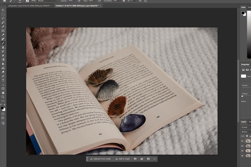Open the Flow slider dropdown arrow
This screenshot has width=251, height=167.
[95, 1]
